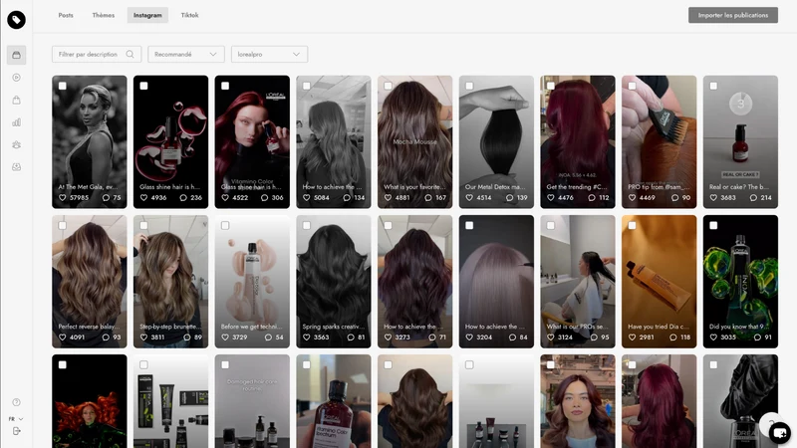Expand the FR language selector
The image size is (797, 448).
pyautogui.click(x=16, y=419)
